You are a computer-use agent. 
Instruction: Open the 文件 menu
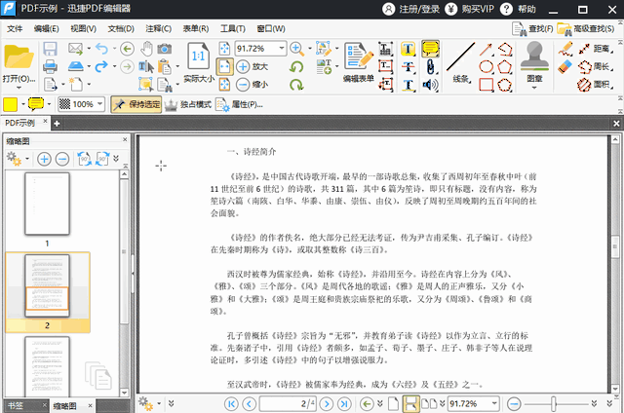pyautogui.click(x=15, y=28)
